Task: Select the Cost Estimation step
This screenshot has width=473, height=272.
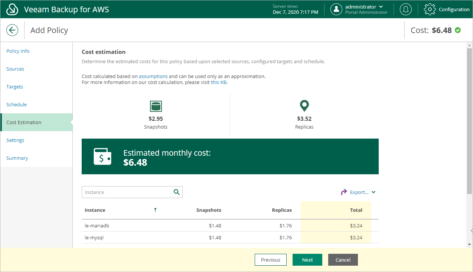Action: click(x=36, y=122)
